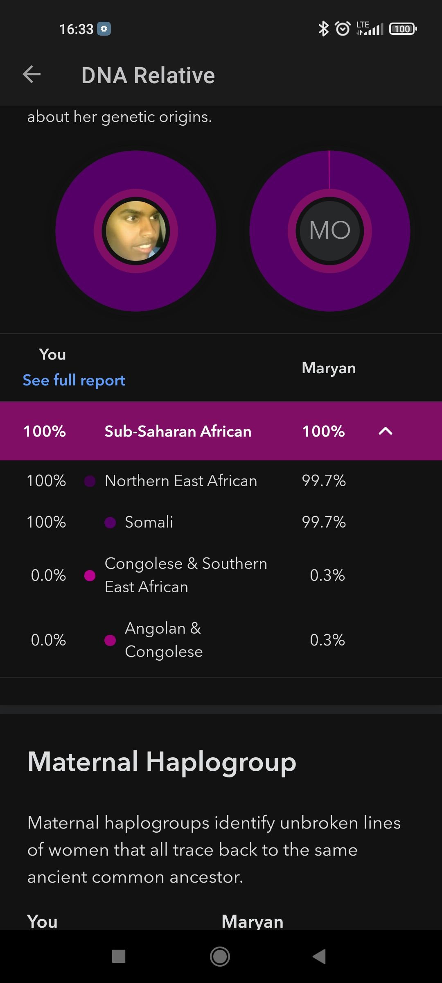
Task: Tap the back arrow icon
Action: 32,75
